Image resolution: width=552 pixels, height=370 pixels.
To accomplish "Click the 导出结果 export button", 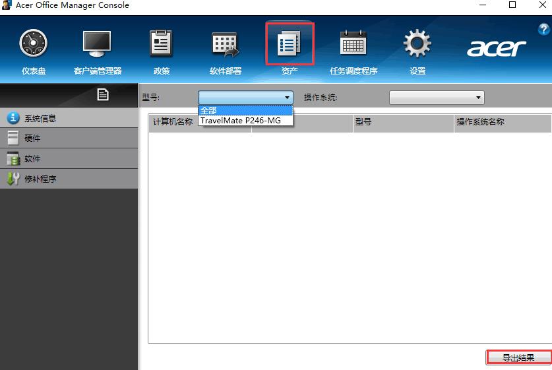I will [x=518, y=357].
